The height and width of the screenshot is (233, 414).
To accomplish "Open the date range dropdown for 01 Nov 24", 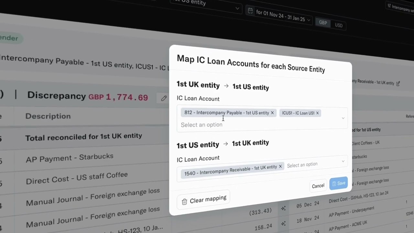I will pyautogui.click(x=279, y=16).
